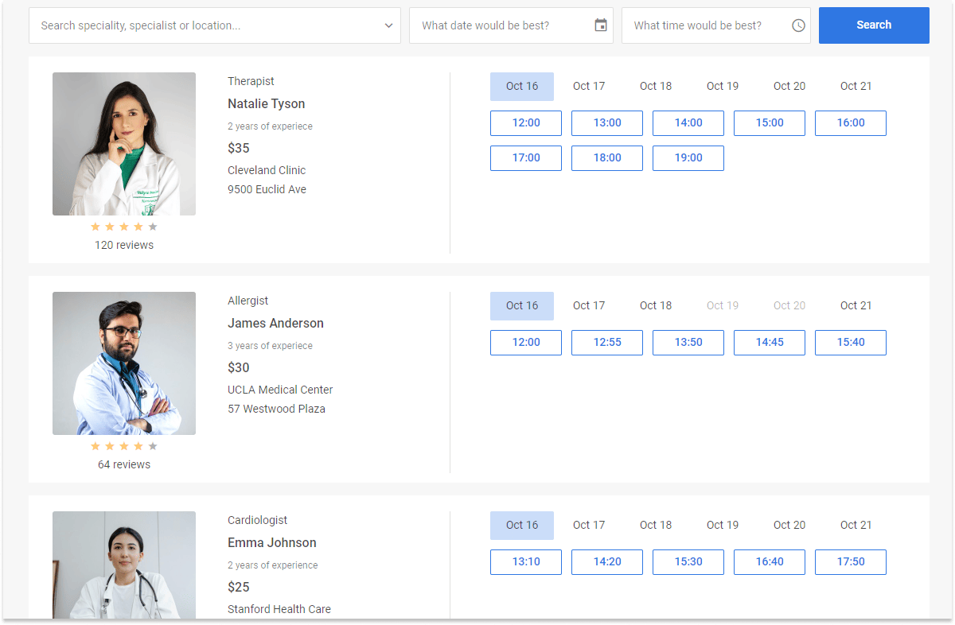Select Oct 19 tab for Emma Johnson
Viewport: 955px width, 625px height.
click(723, 525)
